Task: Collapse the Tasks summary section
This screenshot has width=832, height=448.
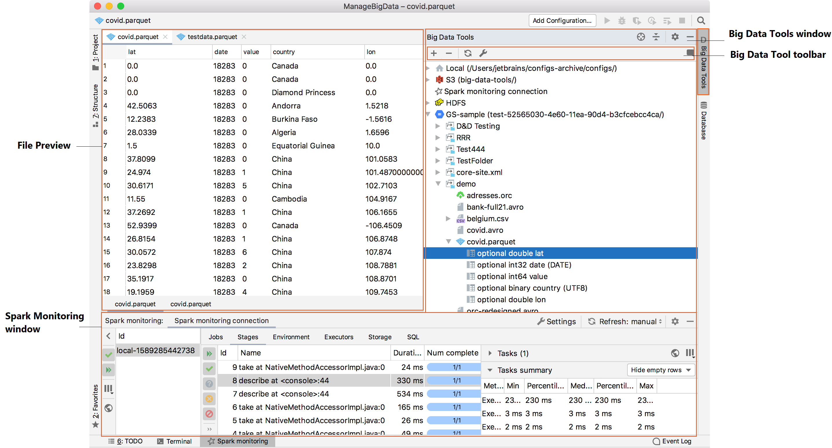Action: 490,370
